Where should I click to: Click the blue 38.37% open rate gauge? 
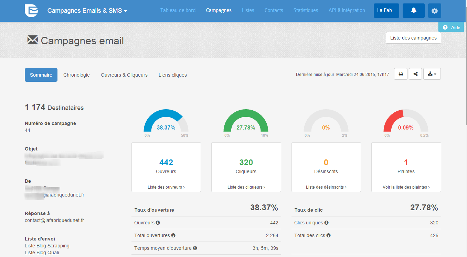click(166, 122)
